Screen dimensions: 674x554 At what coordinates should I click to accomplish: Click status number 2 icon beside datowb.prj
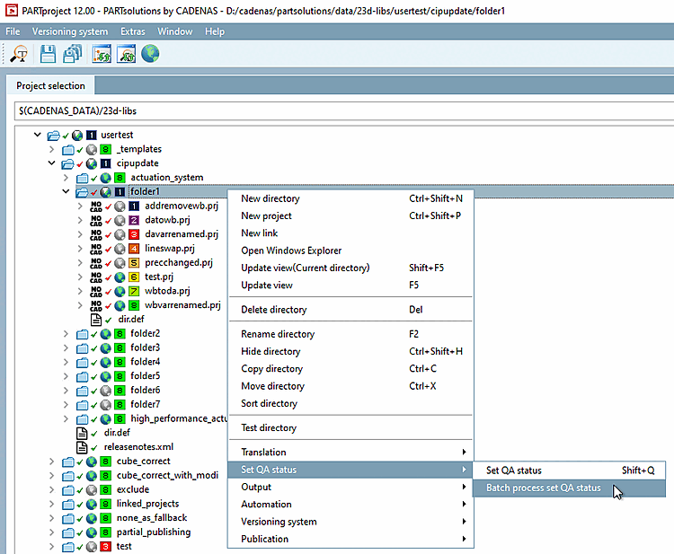pos(134,220)
